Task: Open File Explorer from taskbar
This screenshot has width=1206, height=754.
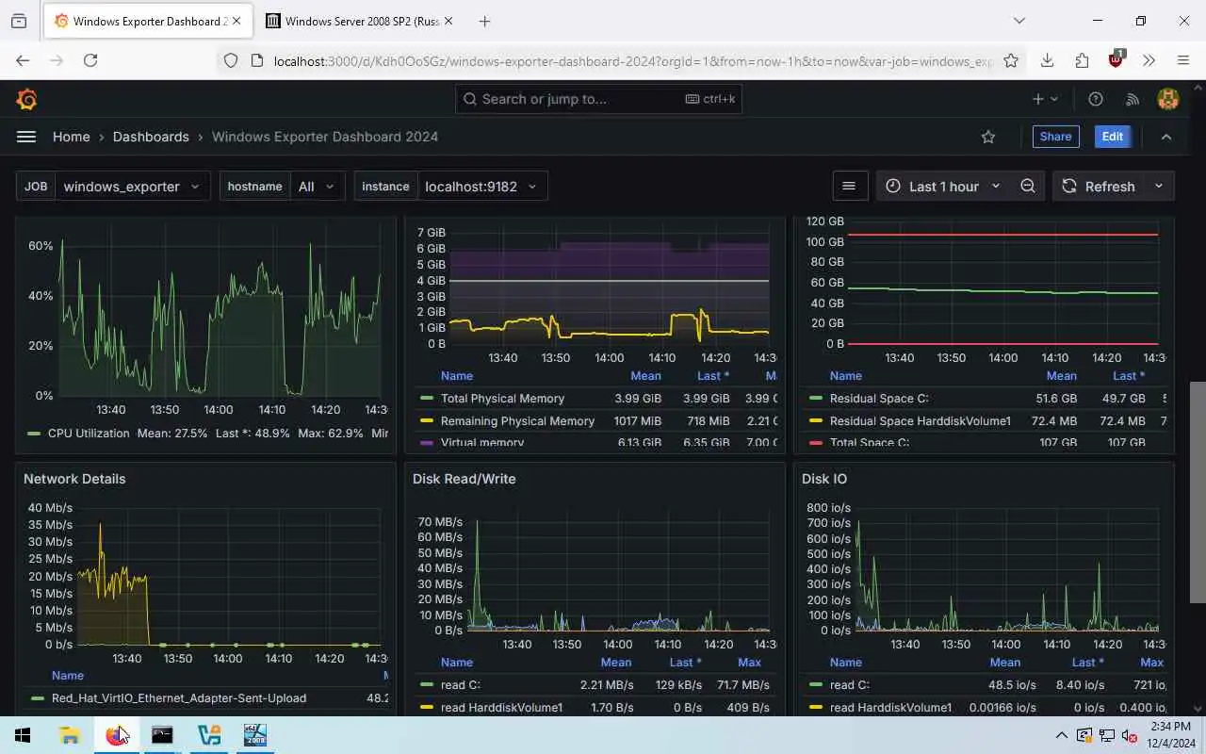Action: (70, 735)
